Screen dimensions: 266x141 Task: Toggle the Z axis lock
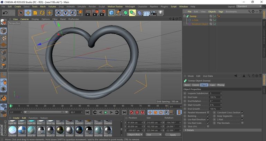(x=72, y=13)
